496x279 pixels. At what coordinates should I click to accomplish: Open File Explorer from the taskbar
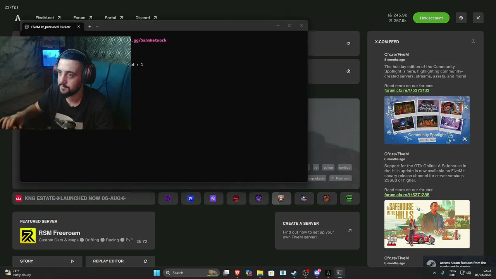point(260,273)
